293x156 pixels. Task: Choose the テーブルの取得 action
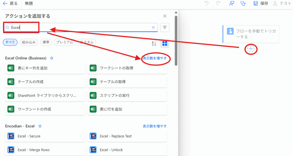tap(127, 82)
